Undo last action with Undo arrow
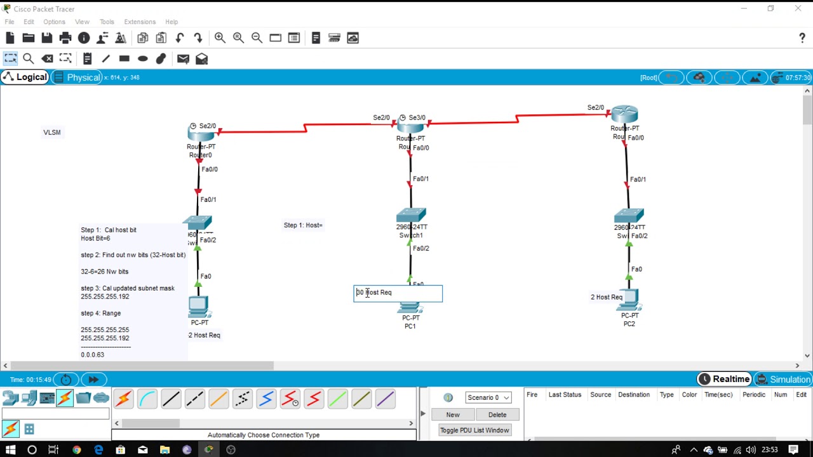813x457 pixels. click(x=180, y=38)
